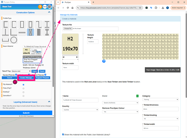Switch to the PlusSpec browser tab

[76, 2]
